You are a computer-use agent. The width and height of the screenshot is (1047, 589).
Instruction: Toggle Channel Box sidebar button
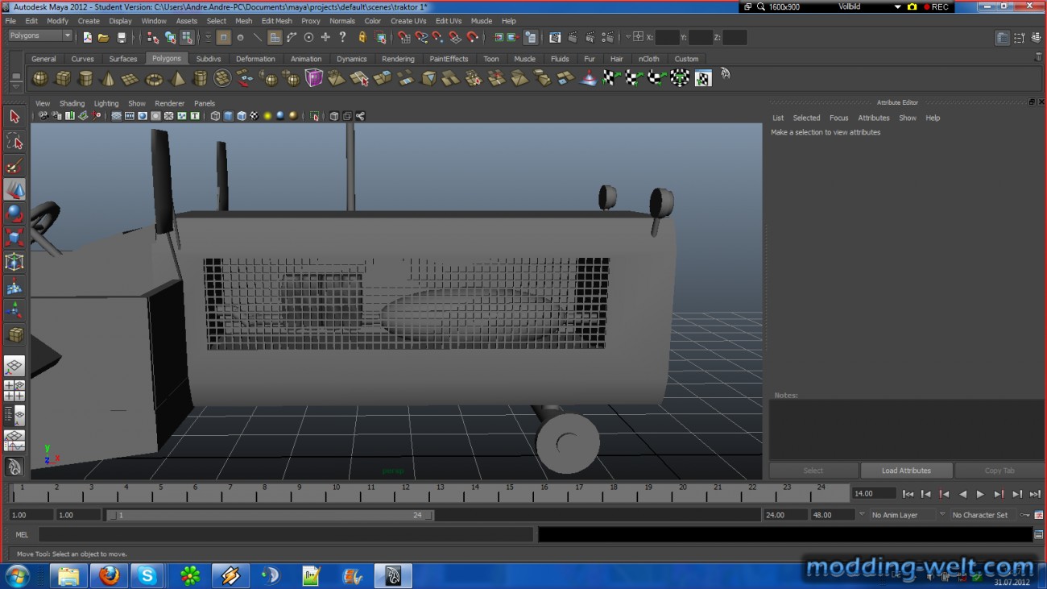(1036, 38)
